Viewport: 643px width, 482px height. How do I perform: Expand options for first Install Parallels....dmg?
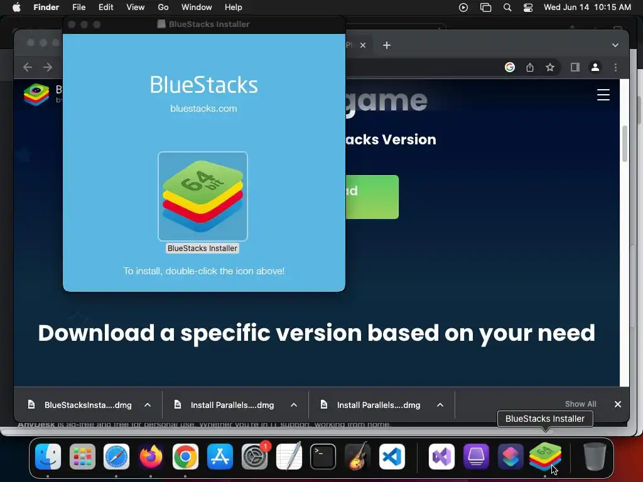coord(294,405)
